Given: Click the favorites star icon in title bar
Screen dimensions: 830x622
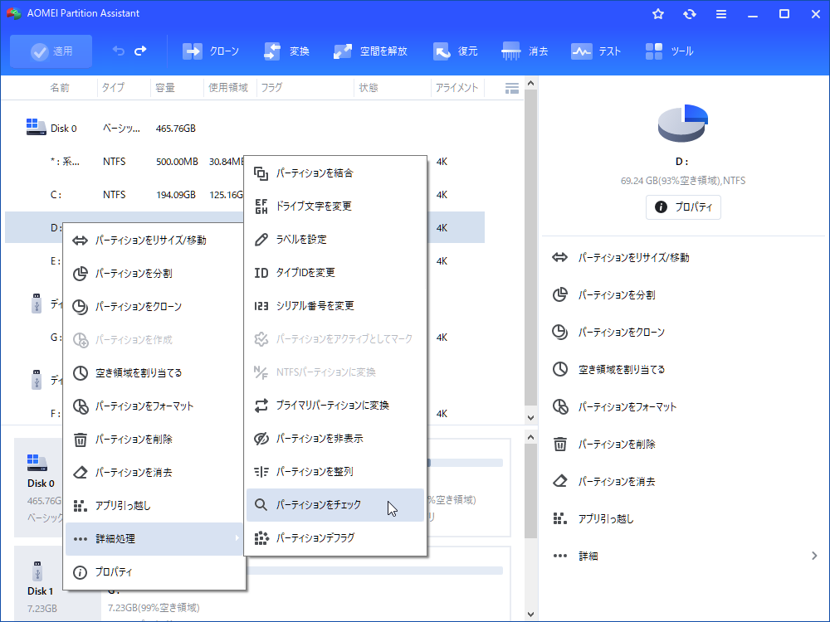Looking at the screenshot, I should coord(658,14).
